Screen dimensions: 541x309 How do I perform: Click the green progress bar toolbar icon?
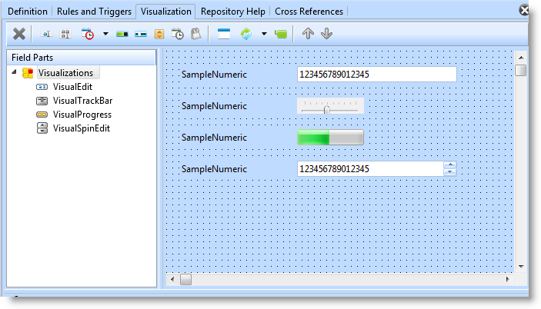pos(122,34)
